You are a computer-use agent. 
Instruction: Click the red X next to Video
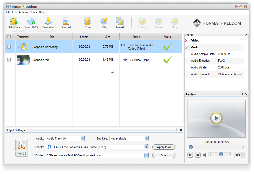tap(186, 40)
